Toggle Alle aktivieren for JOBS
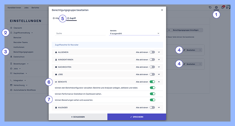 [x=152, y=74]
